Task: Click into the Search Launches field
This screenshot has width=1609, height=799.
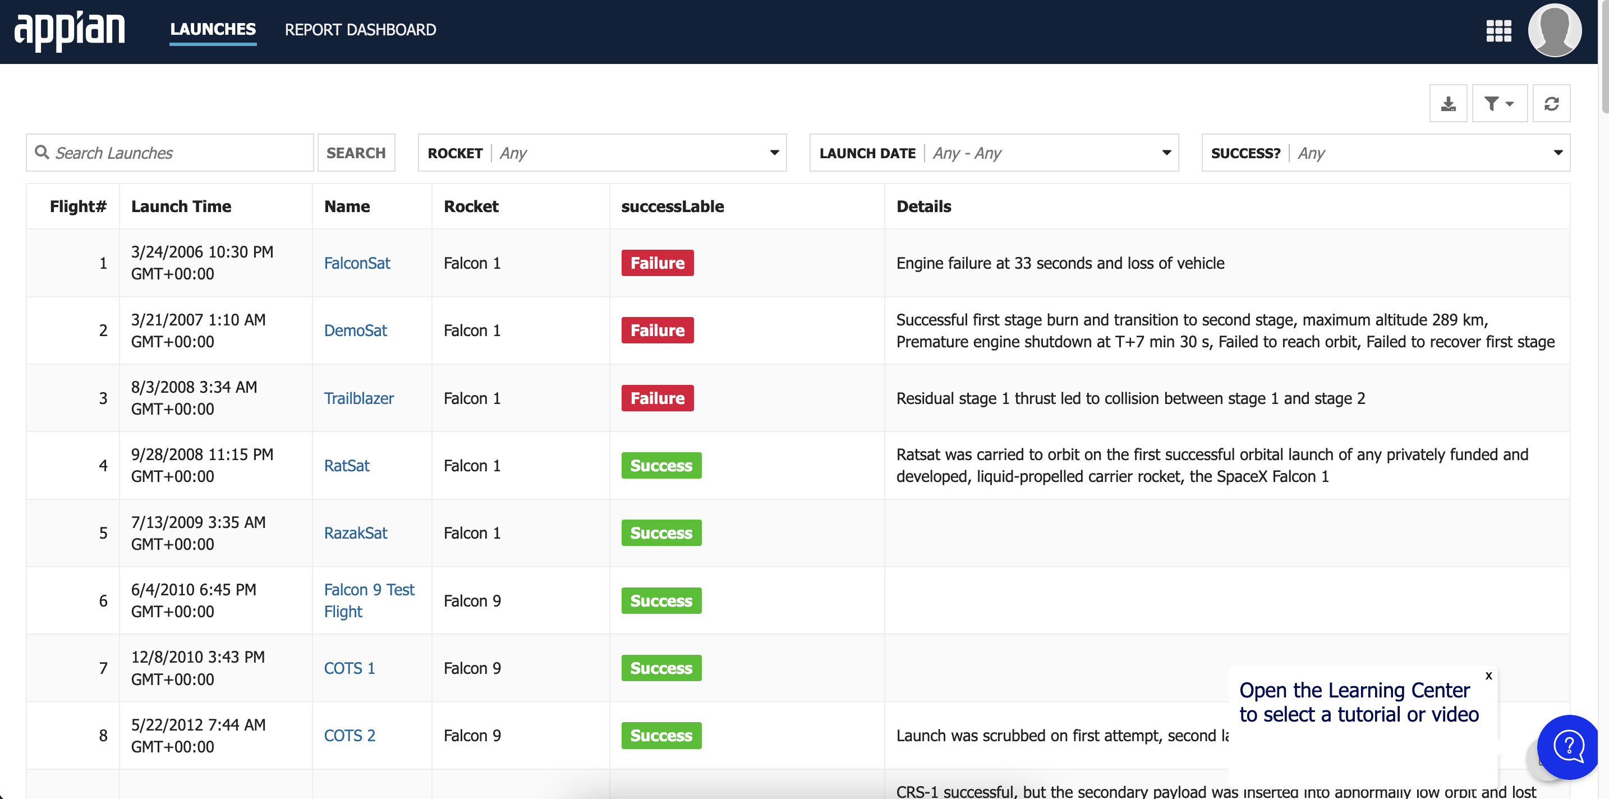Action: [169, 153]
